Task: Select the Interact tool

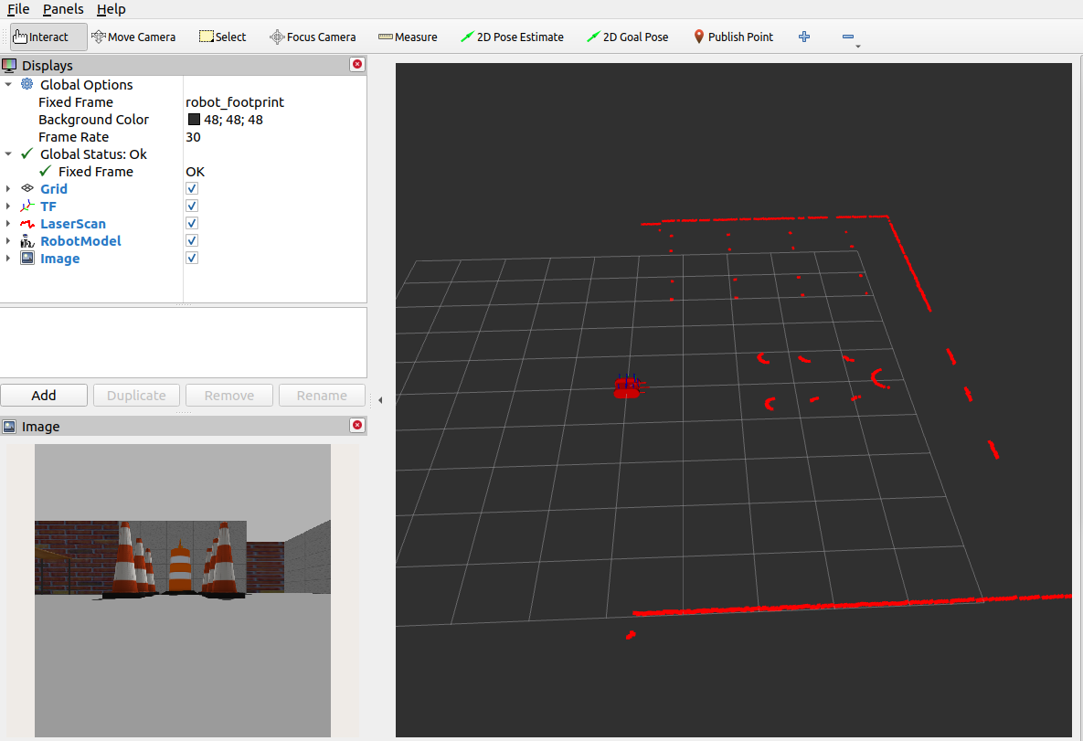Action: pos(42,37)
